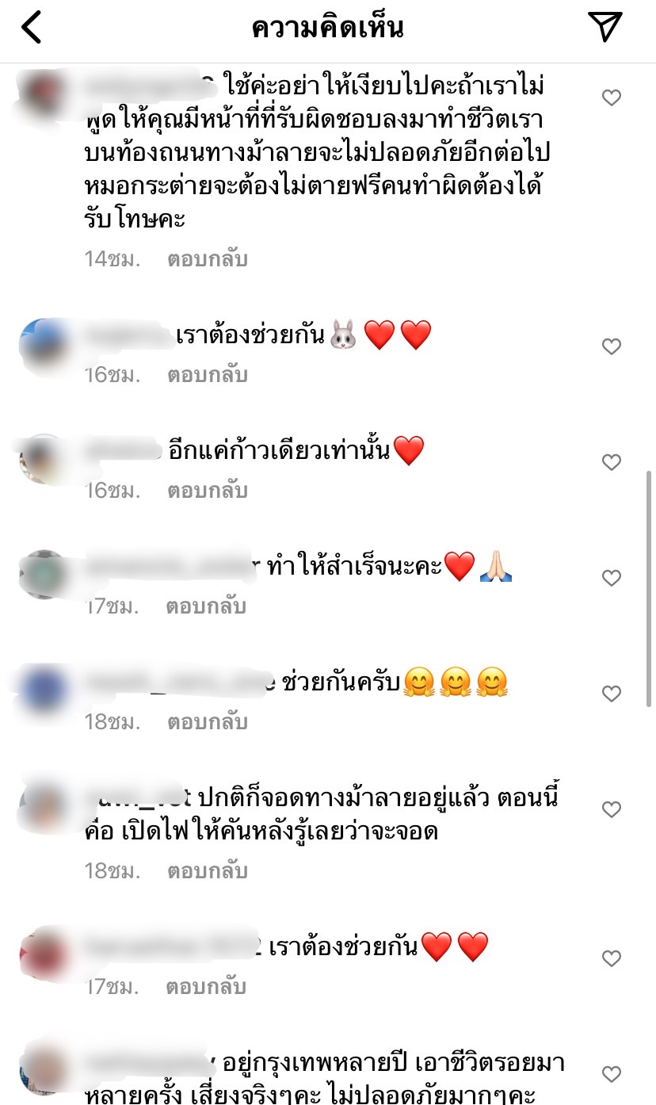Like the 'อีกแค่ก้าวเดียวเท่านั้น' comment
This screenshot has height=1105, width=656.
[x=611, y=462]
